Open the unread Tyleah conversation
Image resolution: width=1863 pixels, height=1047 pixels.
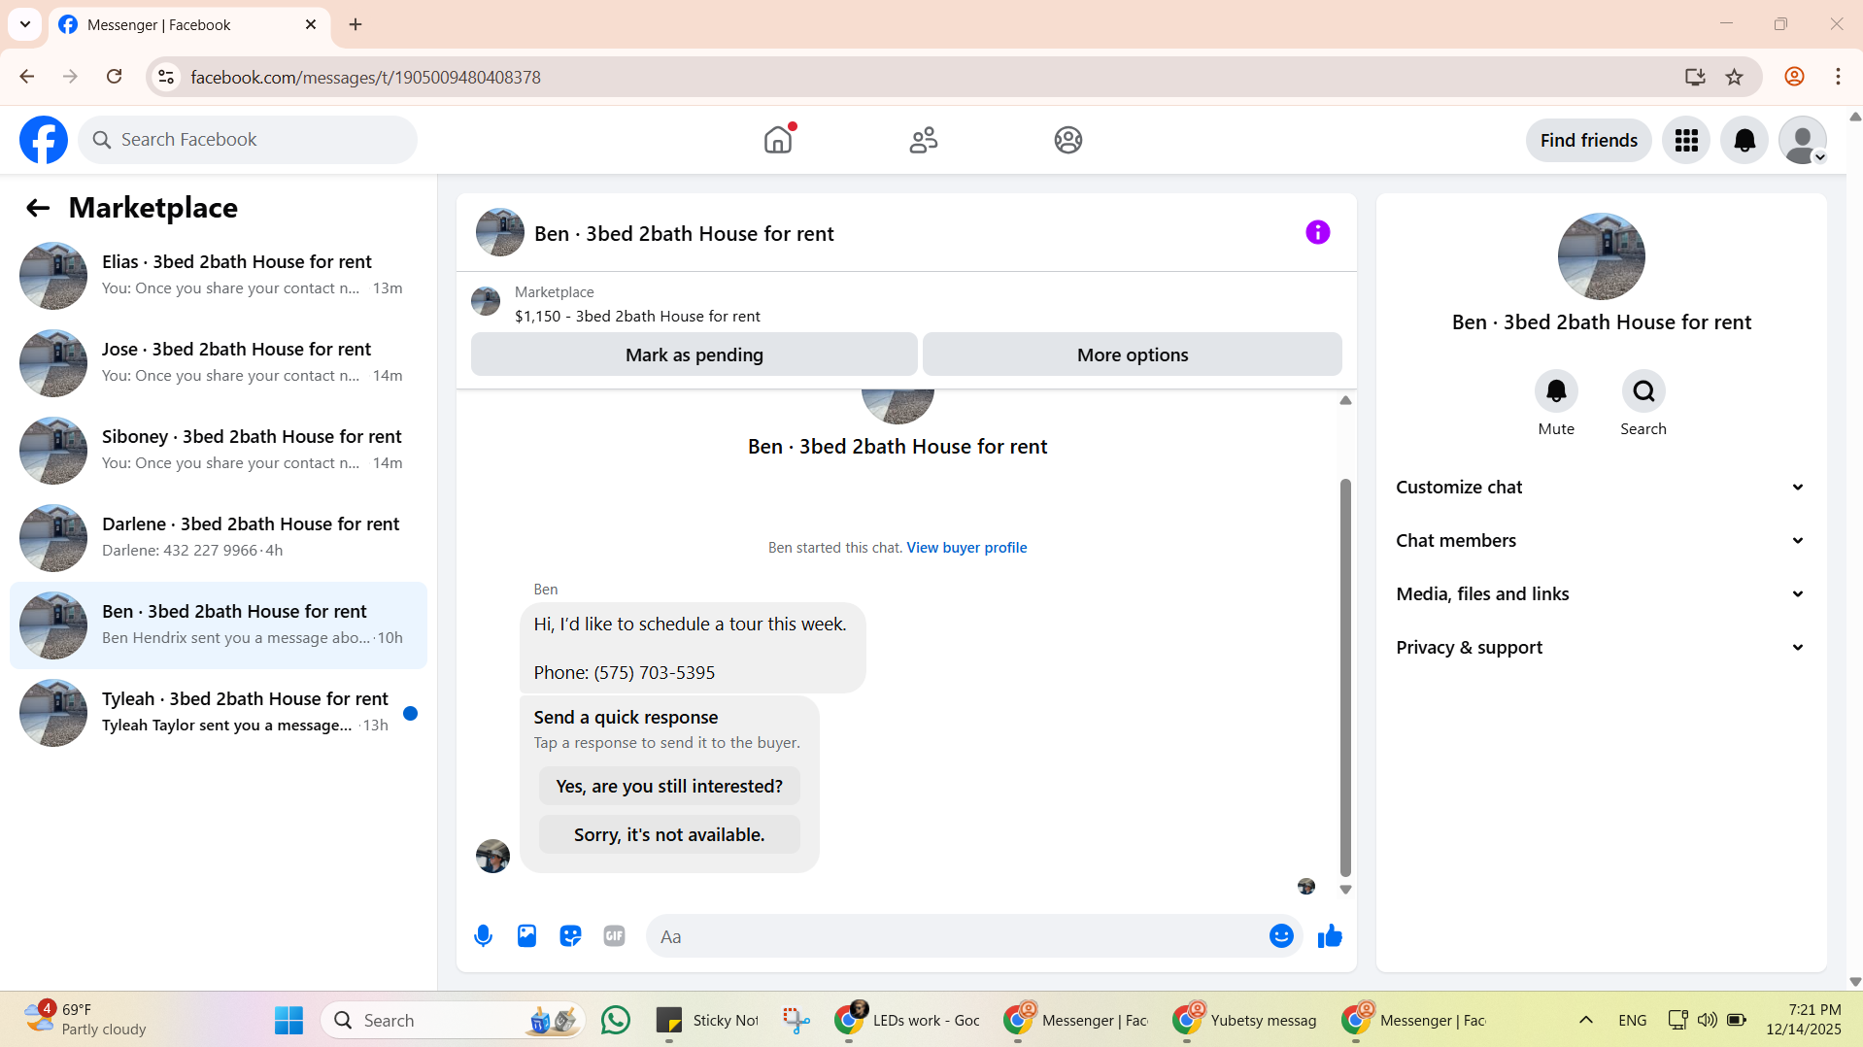[x=219, y=713]
